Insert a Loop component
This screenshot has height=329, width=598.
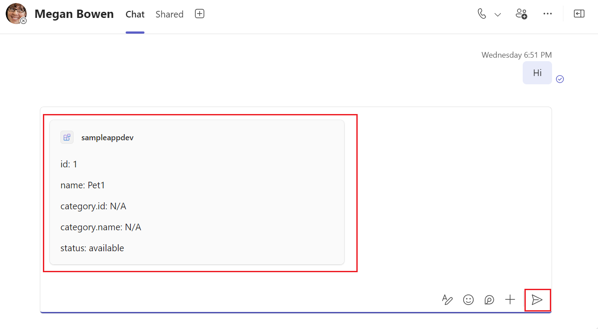pos(489,300)
